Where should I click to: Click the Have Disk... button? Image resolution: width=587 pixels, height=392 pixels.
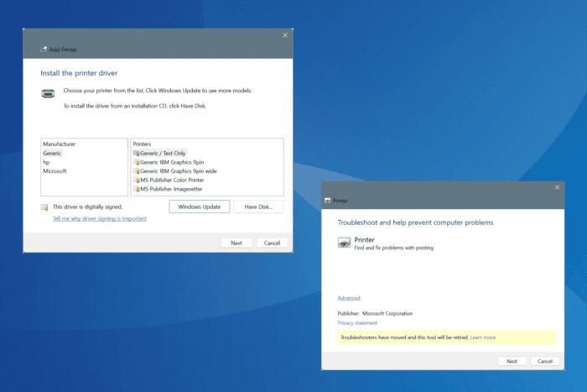[x=258, y=206]
